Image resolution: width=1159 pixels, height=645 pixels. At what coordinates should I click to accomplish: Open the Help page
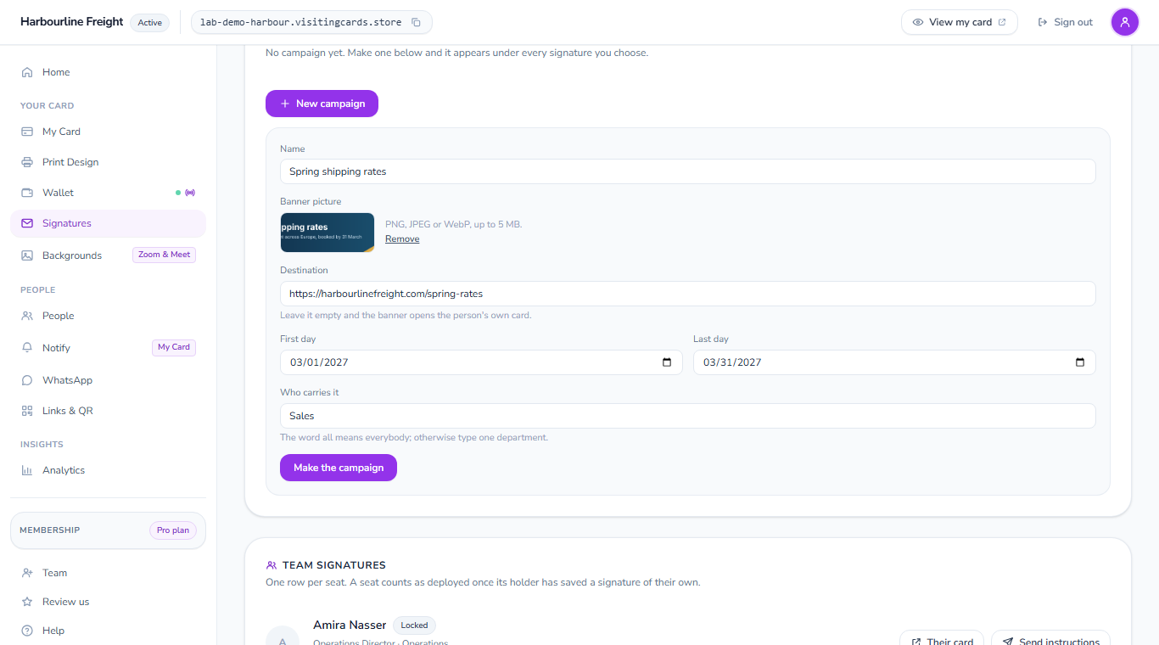coord(108,631)
